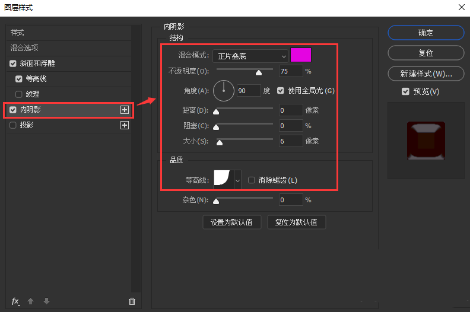
Task: Click the 不透明度 slider handle
Action: pos(259,72)
